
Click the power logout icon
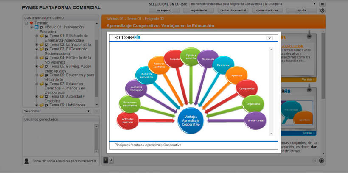pyautogui.click(x=322, y=11)
